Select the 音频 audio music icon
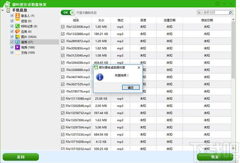Image resolution: width=240 pixels, height=163 pixels. point(17,42)
